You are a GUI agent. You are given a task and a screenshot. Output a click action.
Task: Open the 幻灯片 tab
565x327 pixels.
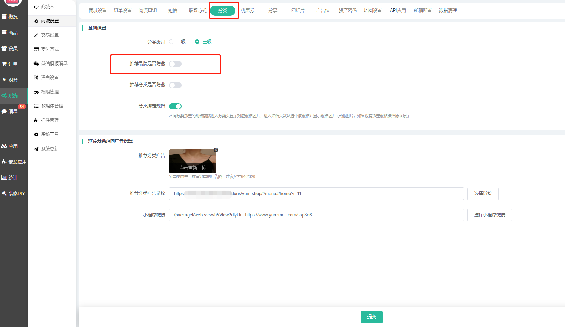point(298,11)
